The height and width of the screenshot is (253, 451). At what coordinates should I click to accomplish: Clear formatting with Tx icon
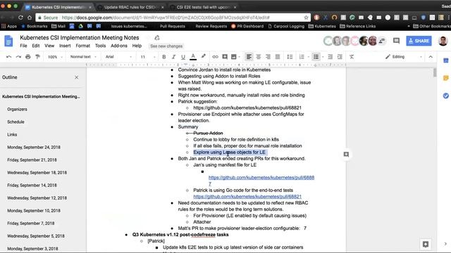(x=352, y=57)
